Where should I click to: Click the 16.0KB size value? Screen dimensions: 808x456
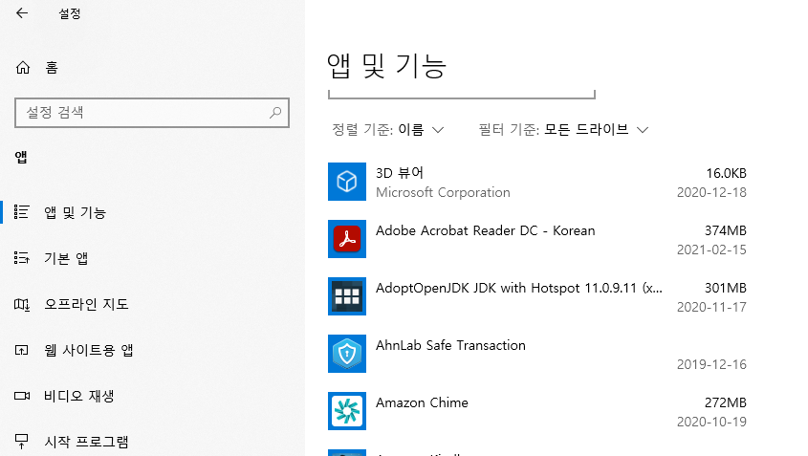(726, 173)
